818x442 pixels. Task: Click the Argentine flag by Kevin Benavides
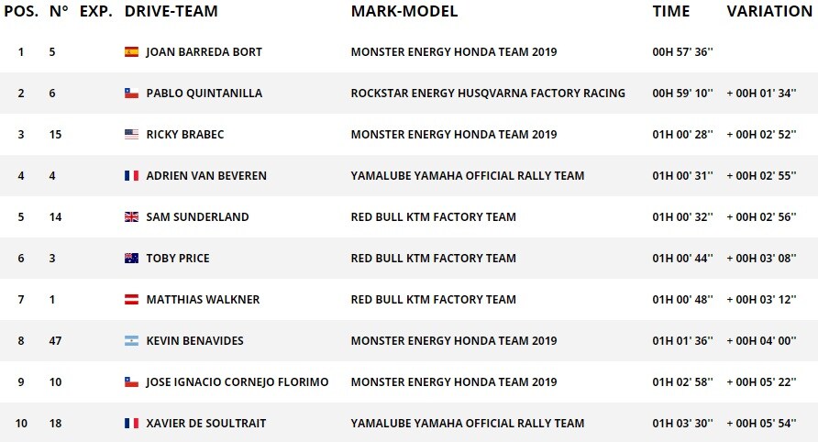(x=131, y=340)
